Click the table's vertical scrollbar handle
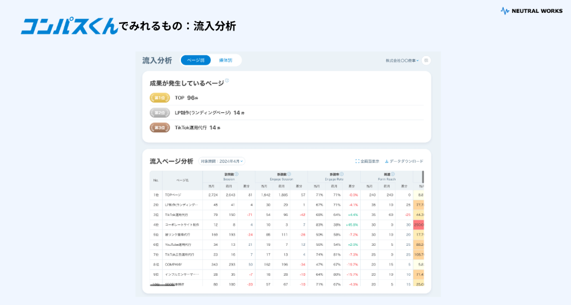 [x=422, y=177]
